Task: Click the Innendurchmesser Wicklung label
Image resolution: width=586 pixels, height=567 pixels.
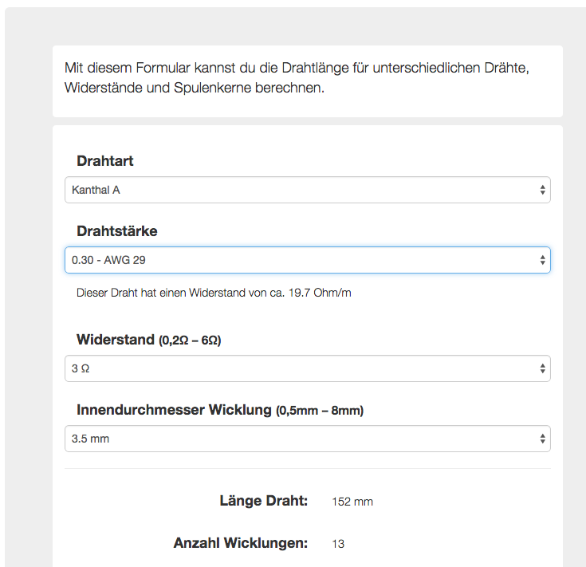Action: click(x=220, y=410)
